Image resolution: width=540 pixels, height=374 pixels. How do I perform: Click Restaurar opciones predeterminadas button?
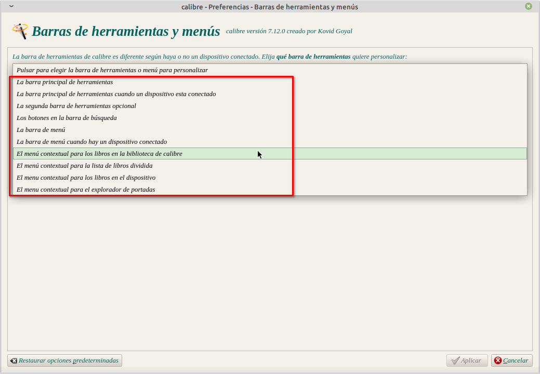pos(65,360)
